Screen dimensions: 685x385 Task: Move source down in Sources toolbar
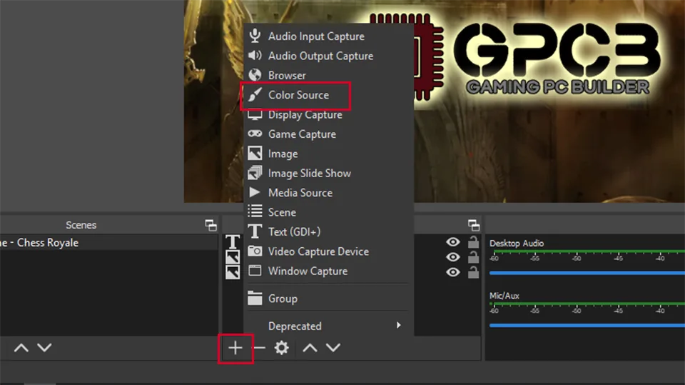[x=333, y=348]
